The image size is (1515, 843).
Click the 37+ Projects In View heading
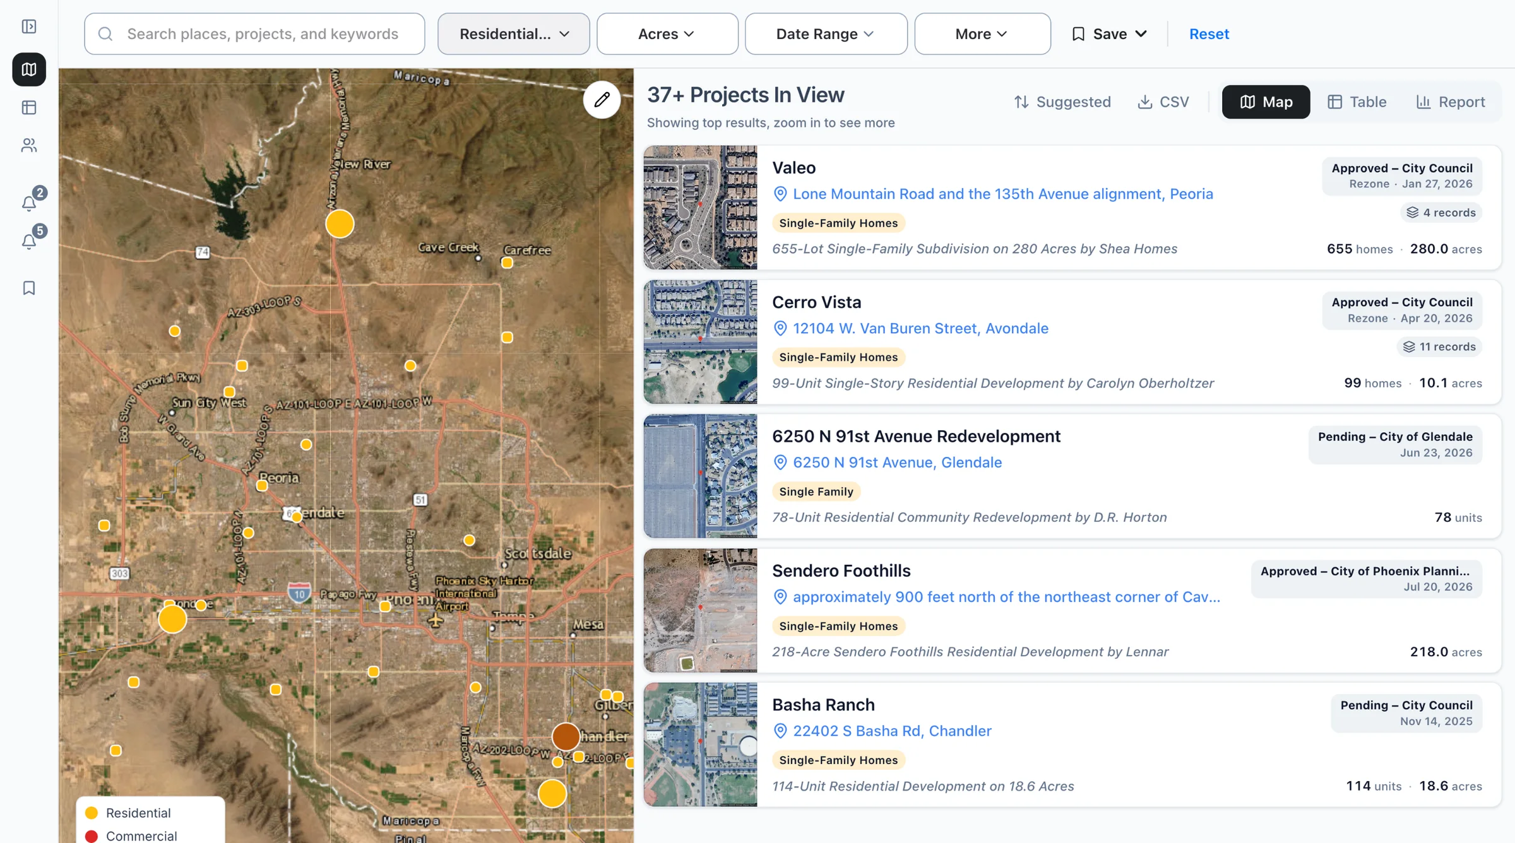[746, 95]
